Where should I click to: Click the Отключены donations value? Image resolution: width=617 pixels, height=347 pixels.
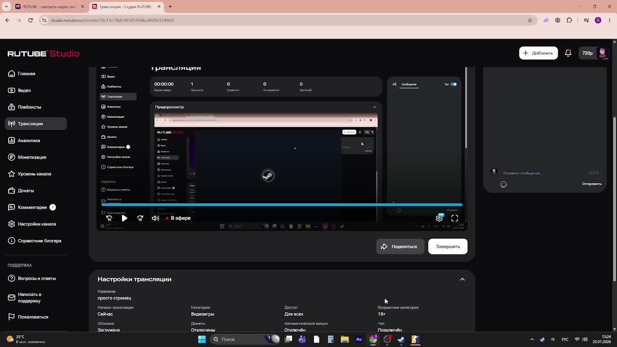203,330
